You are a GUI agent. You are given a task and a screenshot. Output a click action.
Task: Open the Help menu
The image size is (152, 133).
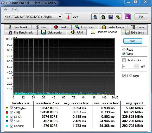pos(15,9)
